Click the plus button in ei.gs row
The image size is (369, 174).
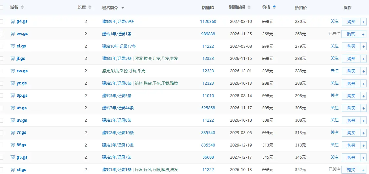[363, 46]
